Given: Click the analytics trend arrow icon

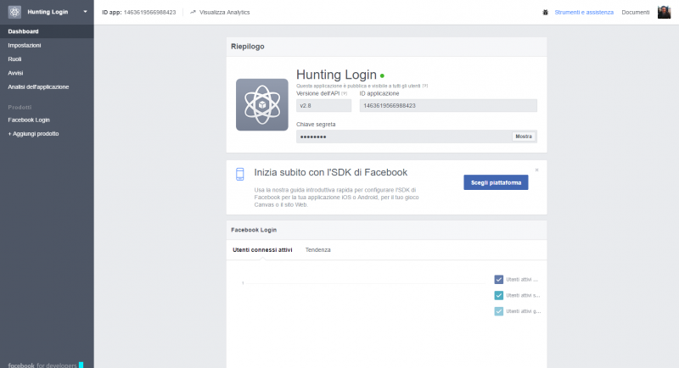Looking at the screenshot, I should [x=194, y=13].
